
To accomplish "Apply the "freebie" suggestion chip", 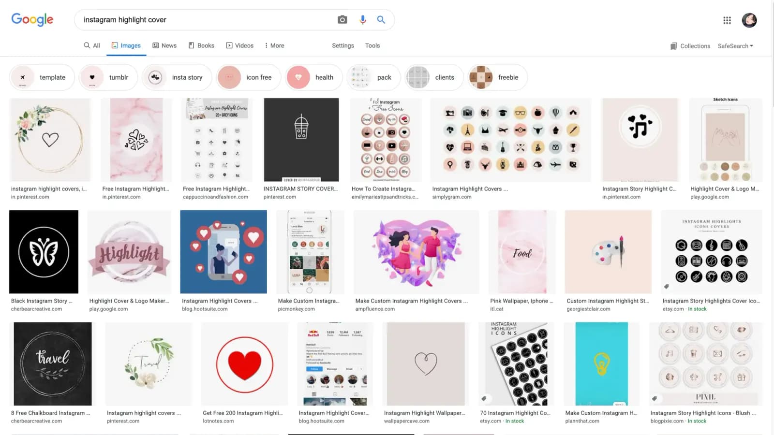I will (x=498, y=77).
